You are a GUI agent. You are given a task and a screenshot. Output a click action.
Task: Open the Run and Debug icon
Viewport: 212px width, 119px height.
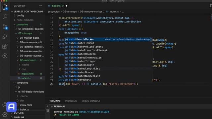coord(5,36)
